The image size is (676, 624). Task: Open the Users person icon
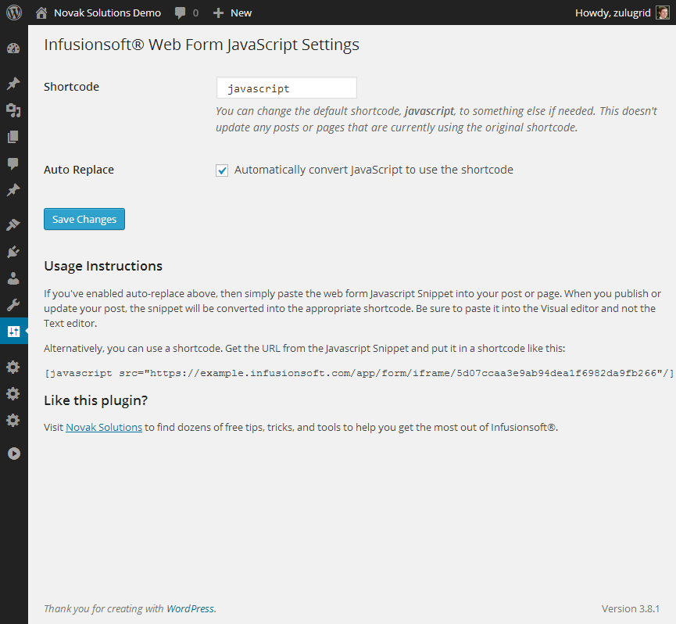click(13, 278)
